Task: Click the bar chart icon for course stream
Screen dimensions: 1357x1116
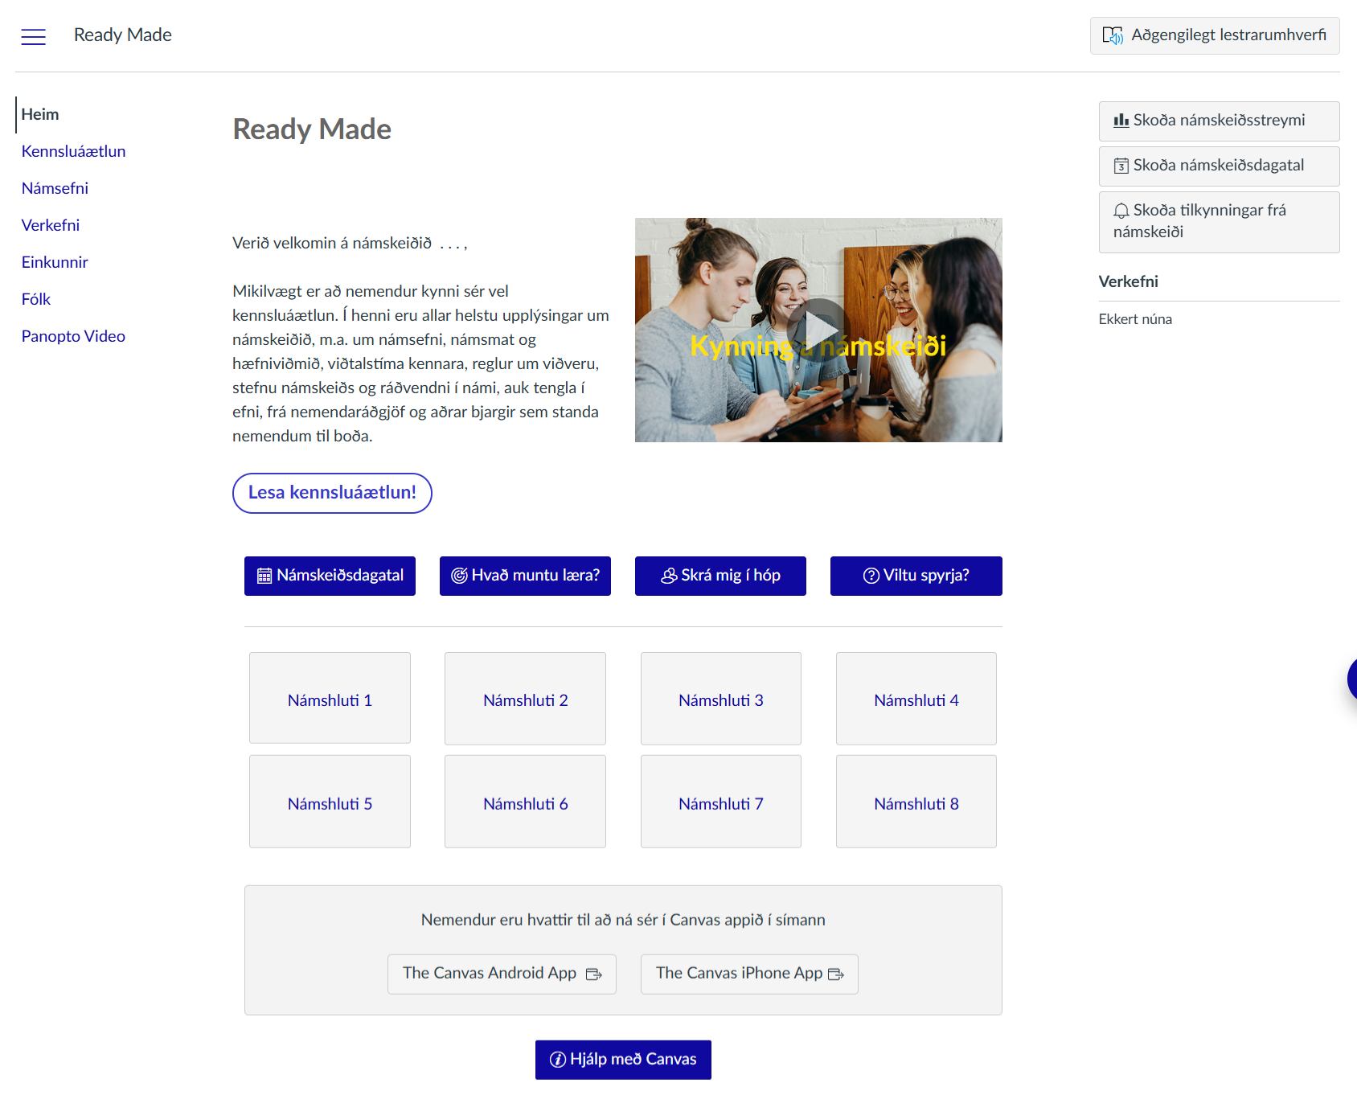Action: (1121, 121)
